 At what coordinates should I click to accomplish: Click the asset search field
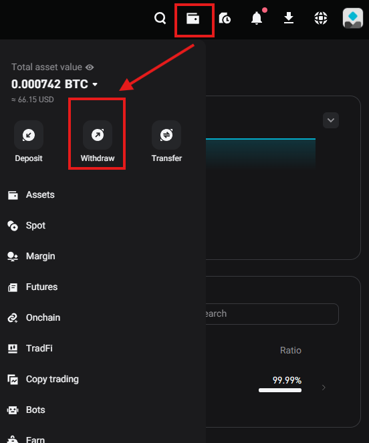[272, 314]
